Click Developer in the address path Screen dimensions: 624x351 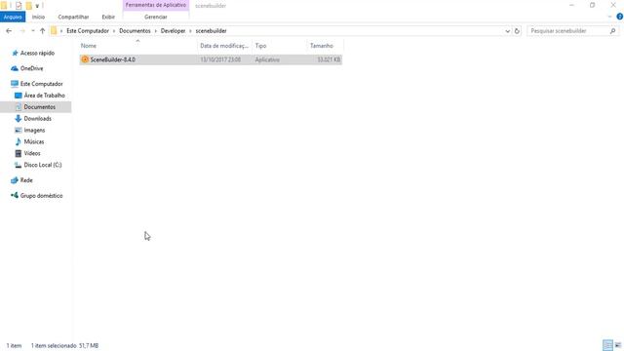pyautogui.click(x=173, y=30)
